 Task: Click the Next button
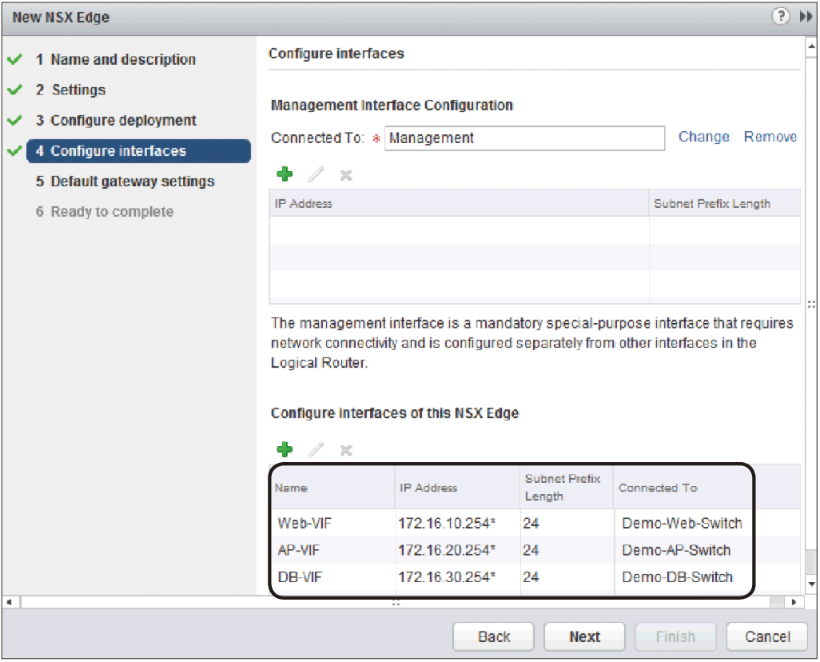584,637
